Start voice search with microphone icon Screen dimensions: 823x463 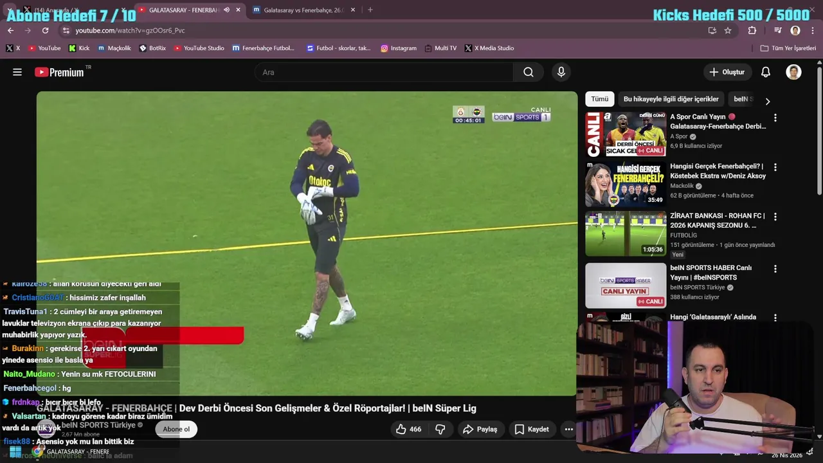tap(561, 72)
